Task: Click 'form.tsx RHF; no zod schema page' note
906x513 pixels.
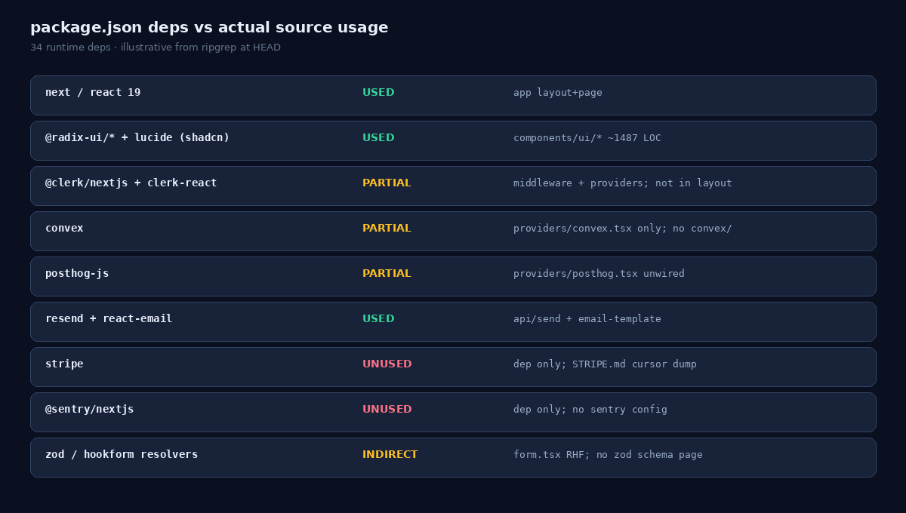Action: (x=608, y=455)
